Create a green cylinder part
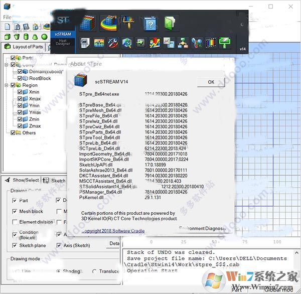Screen dimensions: 301x294 (x=26, y=37)
